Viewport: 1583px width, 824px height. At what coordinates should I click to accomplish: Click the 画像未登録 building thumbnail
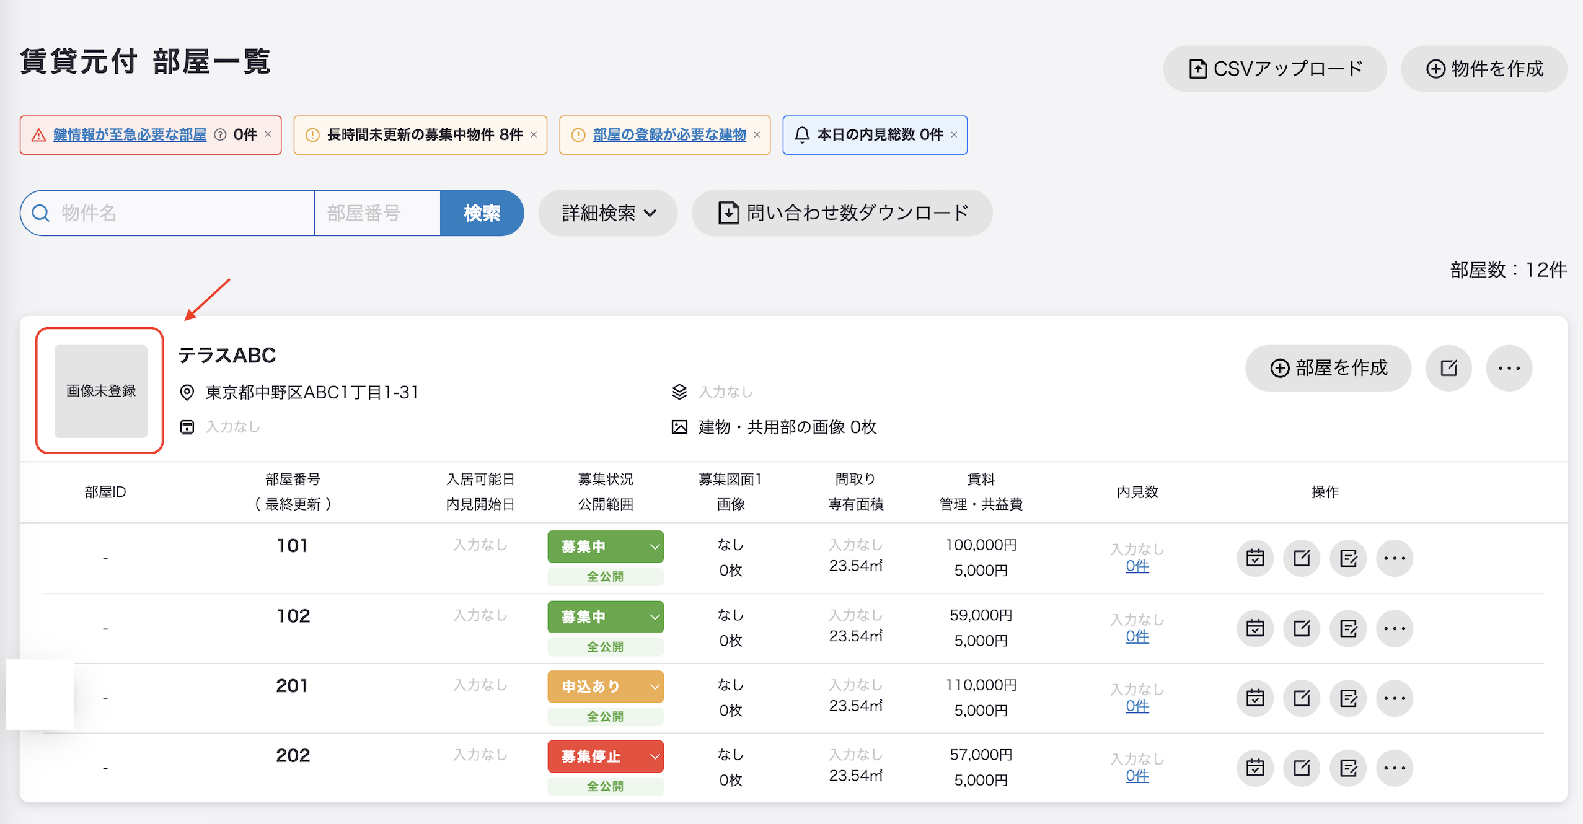click(100, 391)
